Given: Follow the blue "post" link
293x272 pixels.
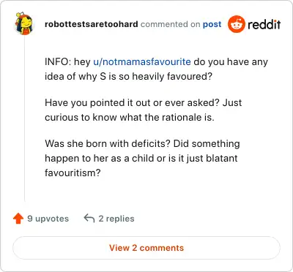Looking at the screenshot, I should click(212, 24).
